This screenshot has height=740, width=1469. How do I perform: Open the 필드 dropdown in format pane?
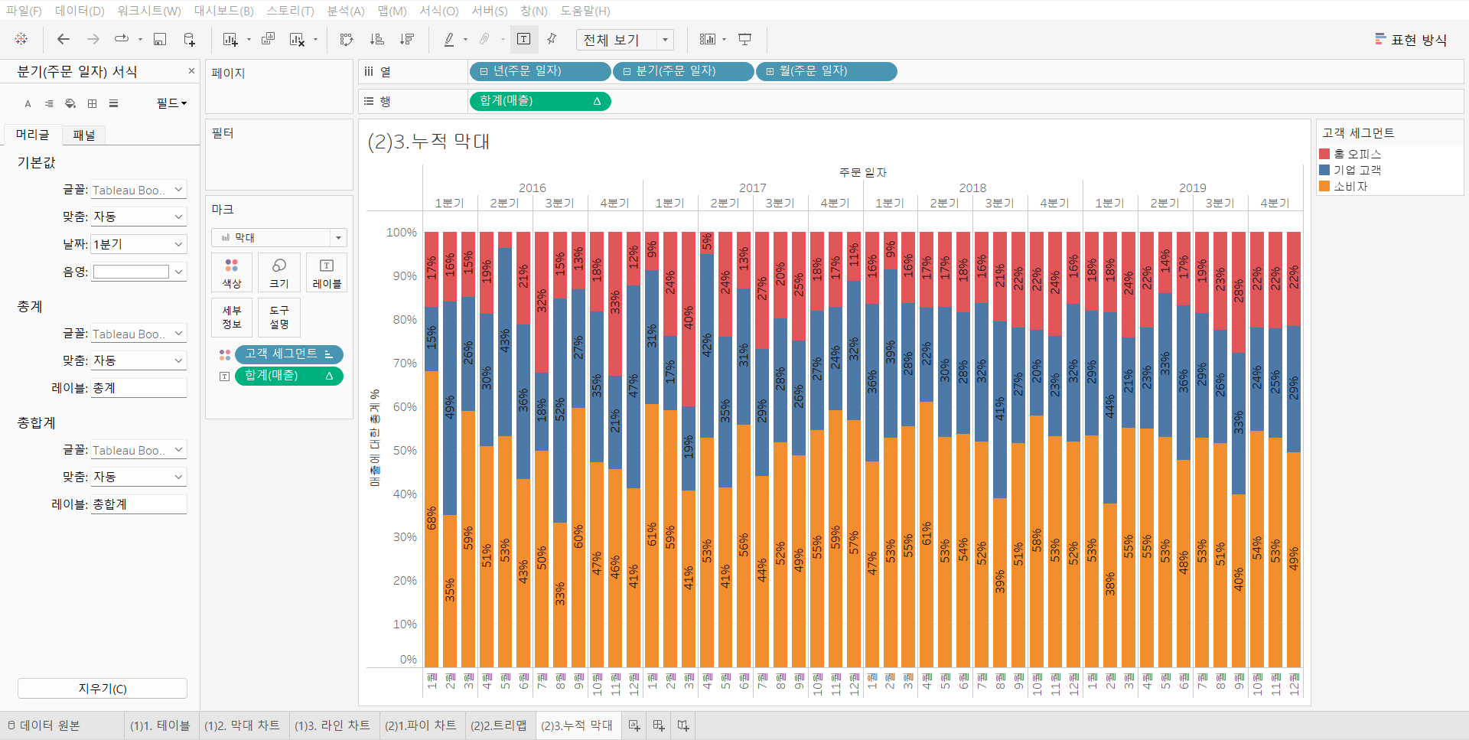click(x=171, y=103)
